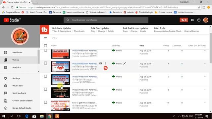Open the 5:12 video thumbnail
Screen dimensions: 212x119
(60, 93)
